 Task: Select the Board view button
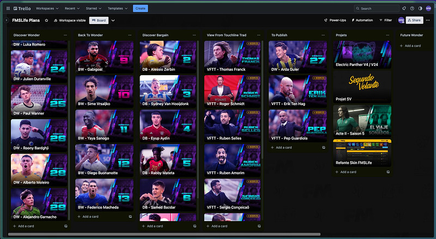[99, 20]
